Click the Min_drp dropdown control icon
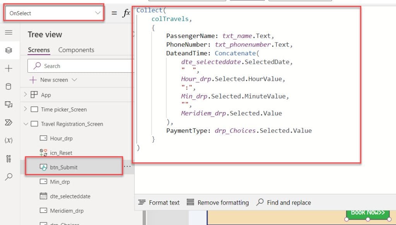 pos(43,182)
